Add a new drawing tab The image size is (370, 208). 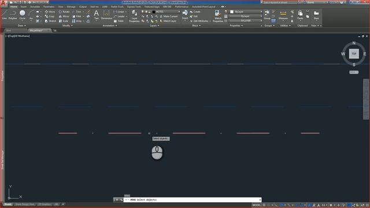tap(55, 31)
